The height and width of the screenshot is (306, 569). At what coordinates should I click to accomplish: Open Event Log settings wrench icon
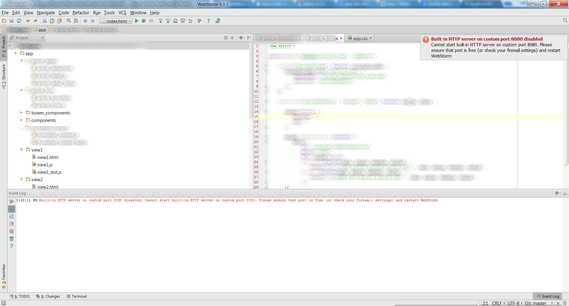[12, 202]
